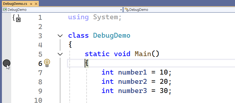Set the breakpoint on line 6
The width and height of the screenshot is (235, 103).
tap(7, 63)
